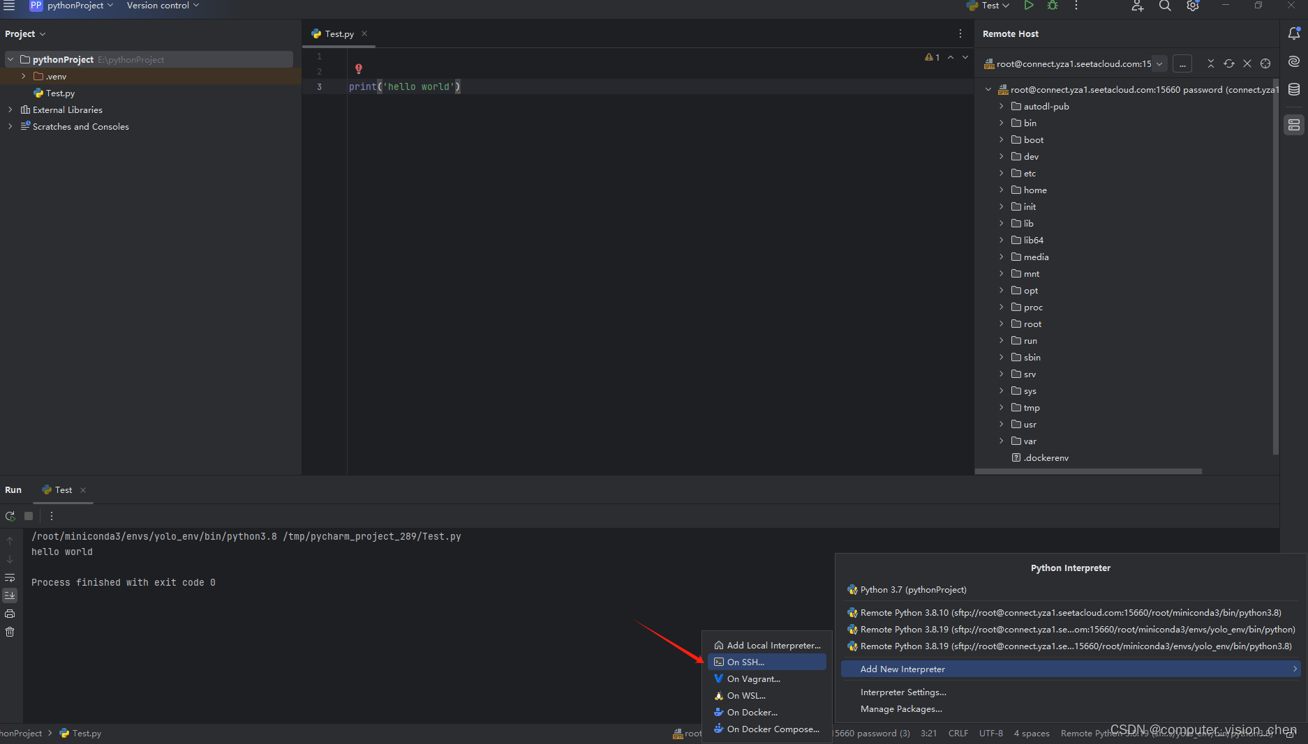Viewport: 1308px width, 744px height.
Task: Open the main hamburger menu
Action: [9, 6]
